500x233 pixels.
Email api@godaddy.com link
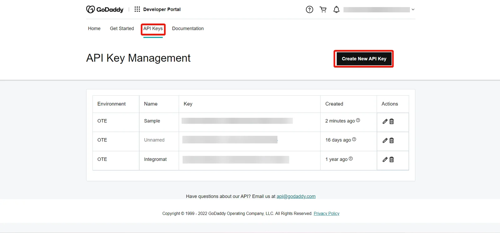click(296, 196)
